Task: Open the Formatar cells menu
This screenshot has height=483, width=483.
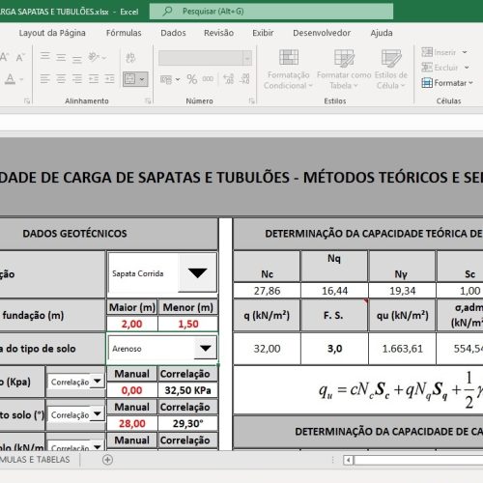Action: 447,83
